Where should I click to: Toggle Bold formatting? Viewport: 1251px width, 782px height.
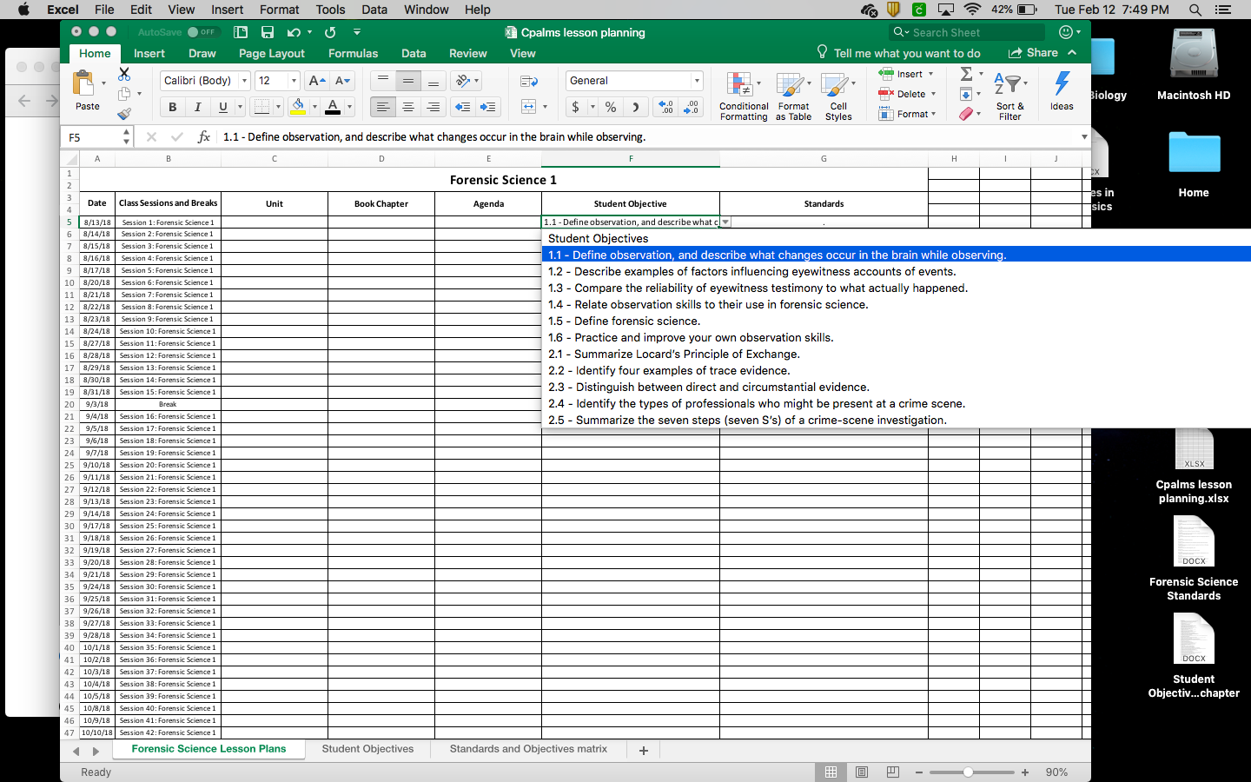[172, 107]
